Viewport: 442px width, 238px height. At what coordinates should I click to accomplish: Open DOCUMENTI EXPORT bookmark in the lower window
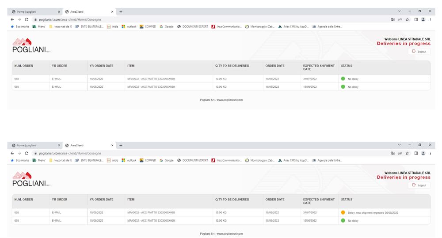pyautogui.click(x=193, y=160)
